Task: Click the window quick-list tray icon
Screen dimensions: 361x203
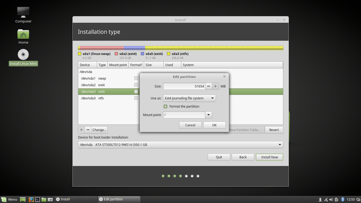Action: 358,200
